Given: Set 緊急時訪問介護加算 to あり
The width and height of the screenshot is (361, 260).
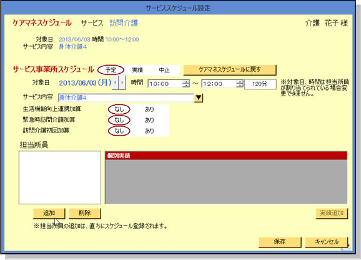Looking at the screenshot, I should pyautogui.click(x=149, y=120).
